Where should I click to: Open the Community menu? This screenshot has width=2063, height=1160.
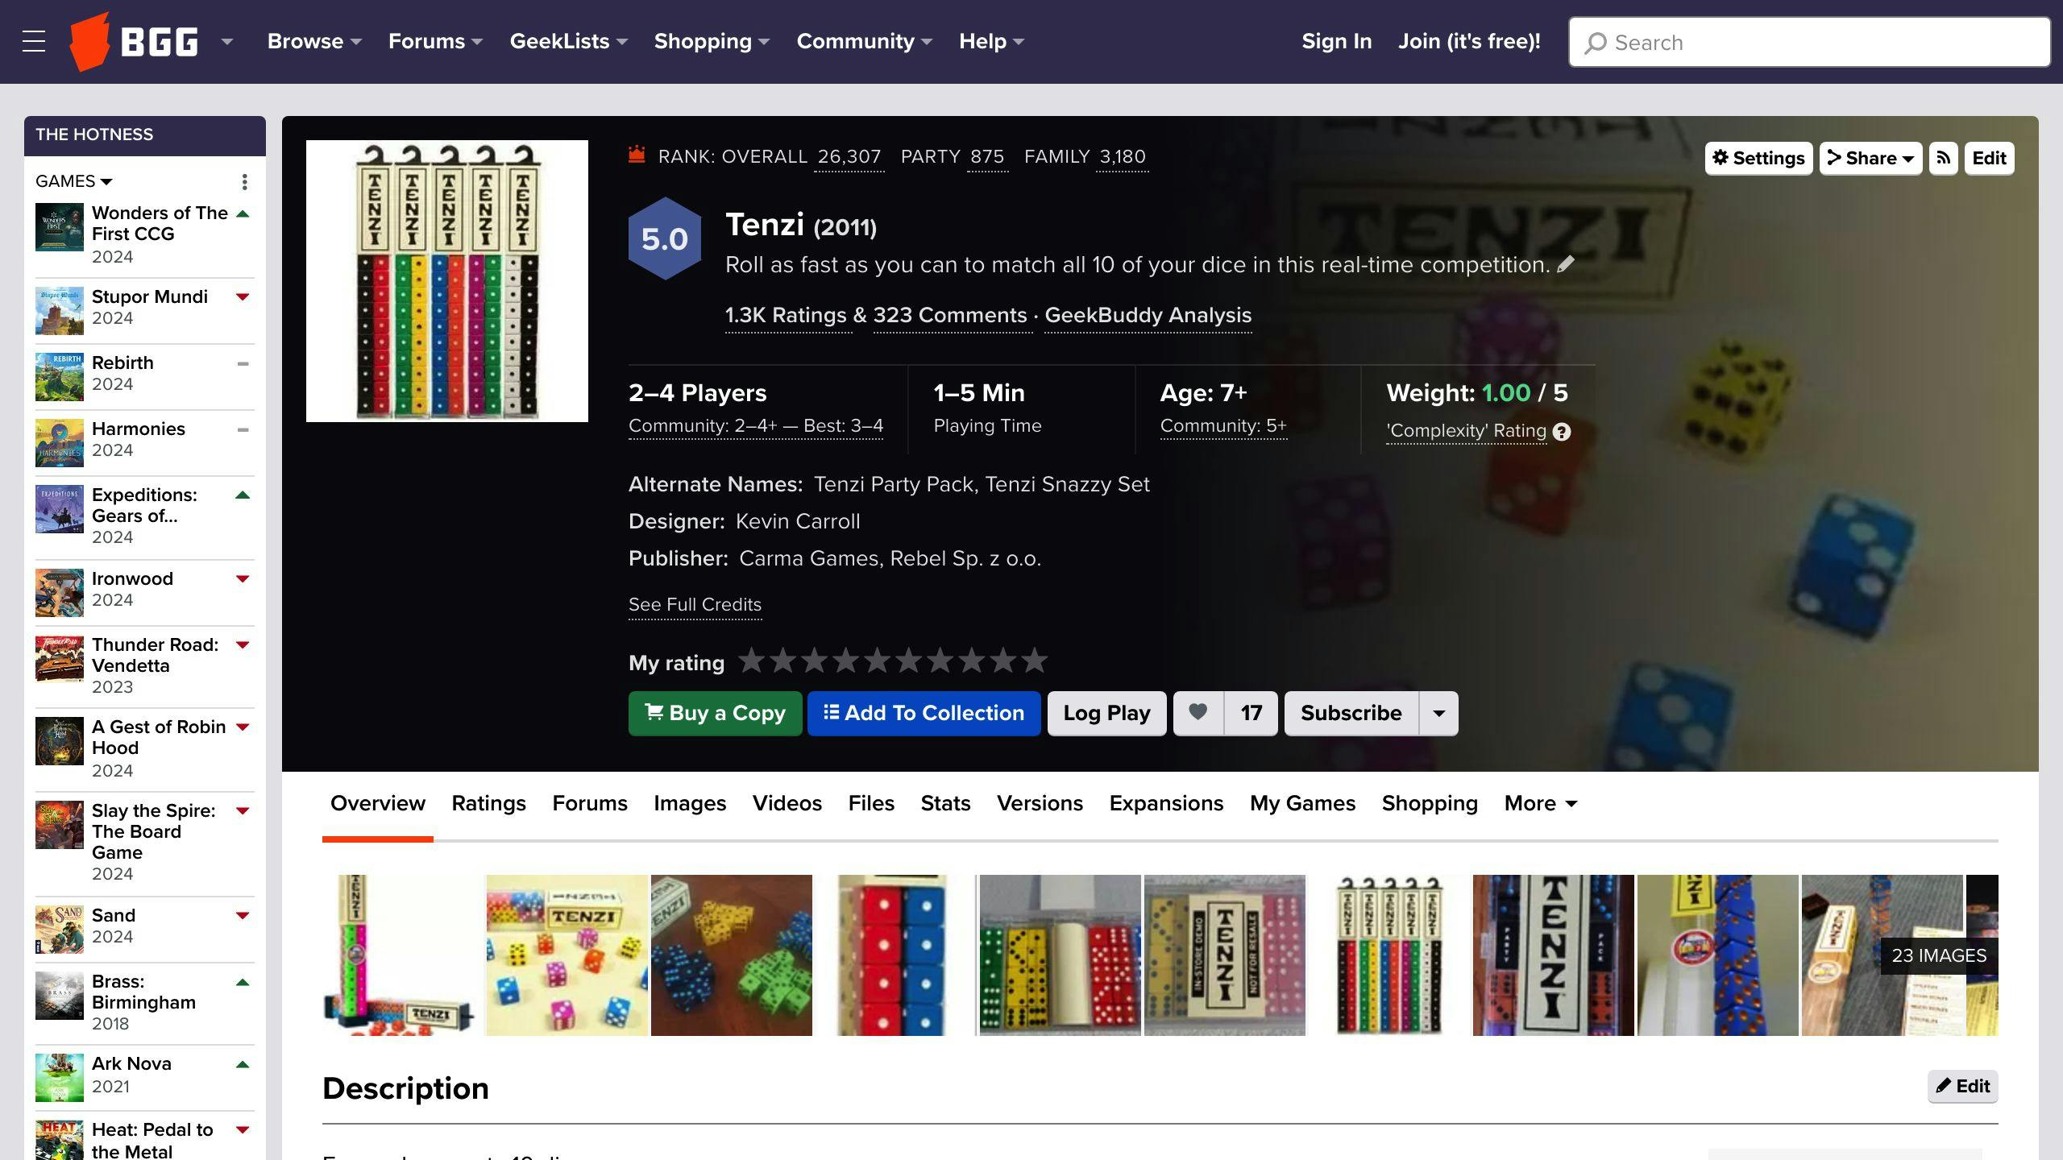click(x=864, y=41)
